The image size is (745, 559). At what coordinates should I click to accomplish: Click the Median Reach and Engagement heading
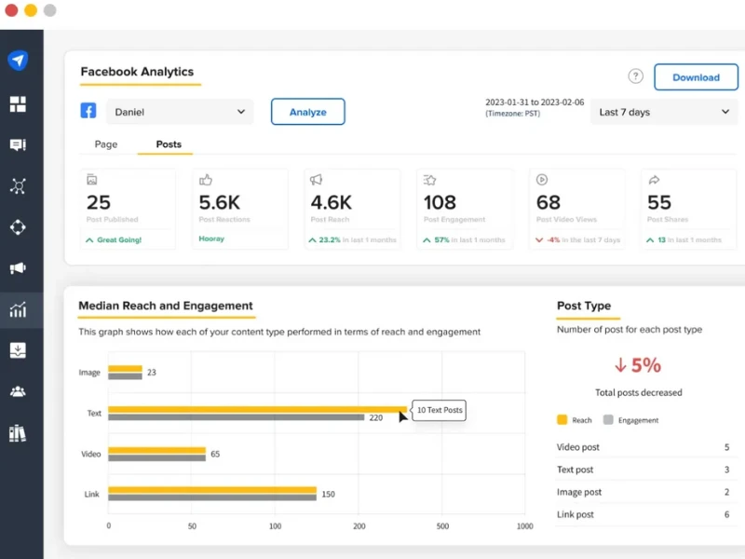166,306
